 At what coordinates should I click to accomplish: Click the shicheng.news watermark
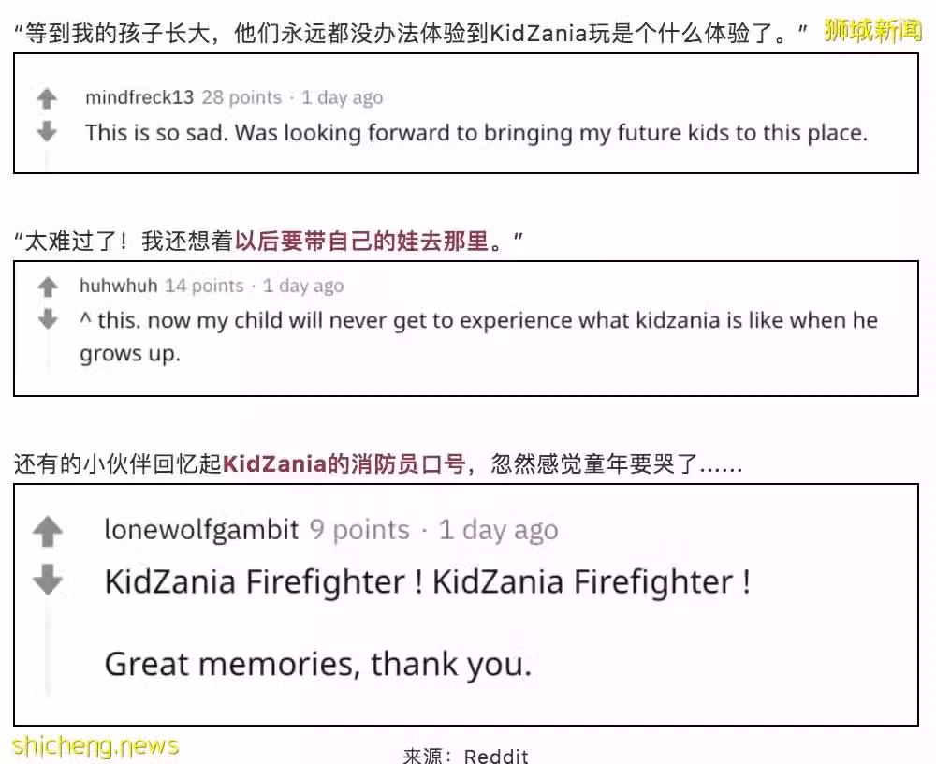pos(95,745)
